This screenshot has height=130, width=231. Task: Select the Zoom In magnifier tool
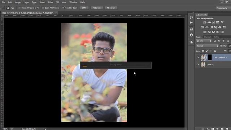point(8,8)
